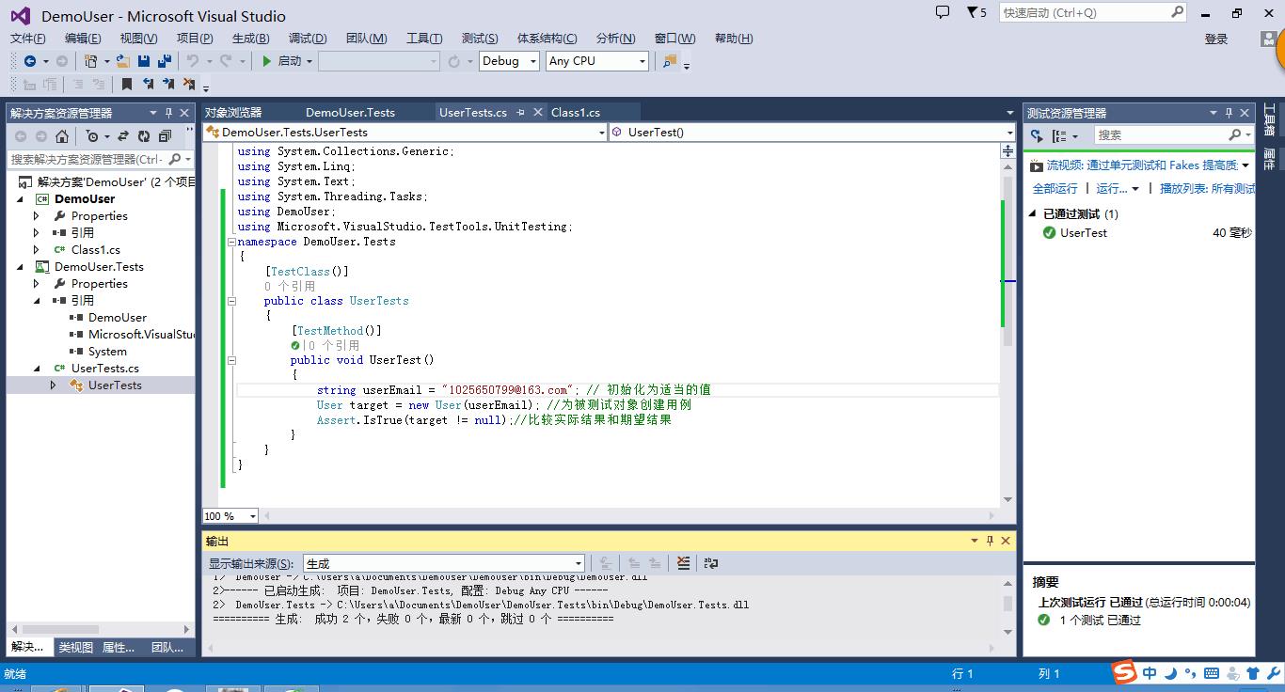
Task: Open the Debug configuration dropdown
Action: coord(509,61)
